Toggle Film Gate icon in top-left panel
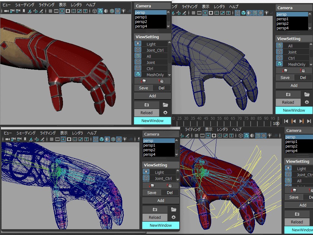The image size is (313, 235). 56,11
